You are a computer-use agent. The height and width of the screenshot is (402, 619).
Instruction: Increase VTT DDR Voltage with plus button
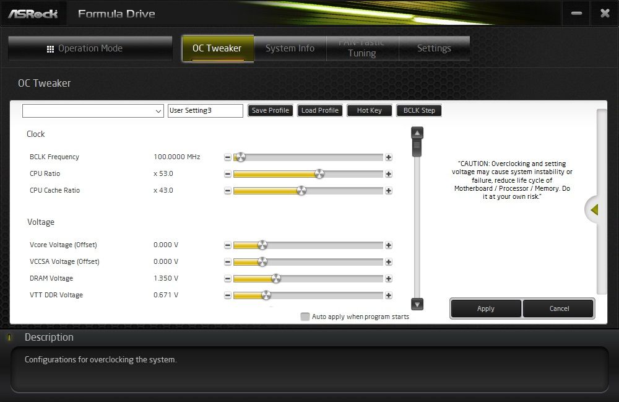[x=389, y=295]
